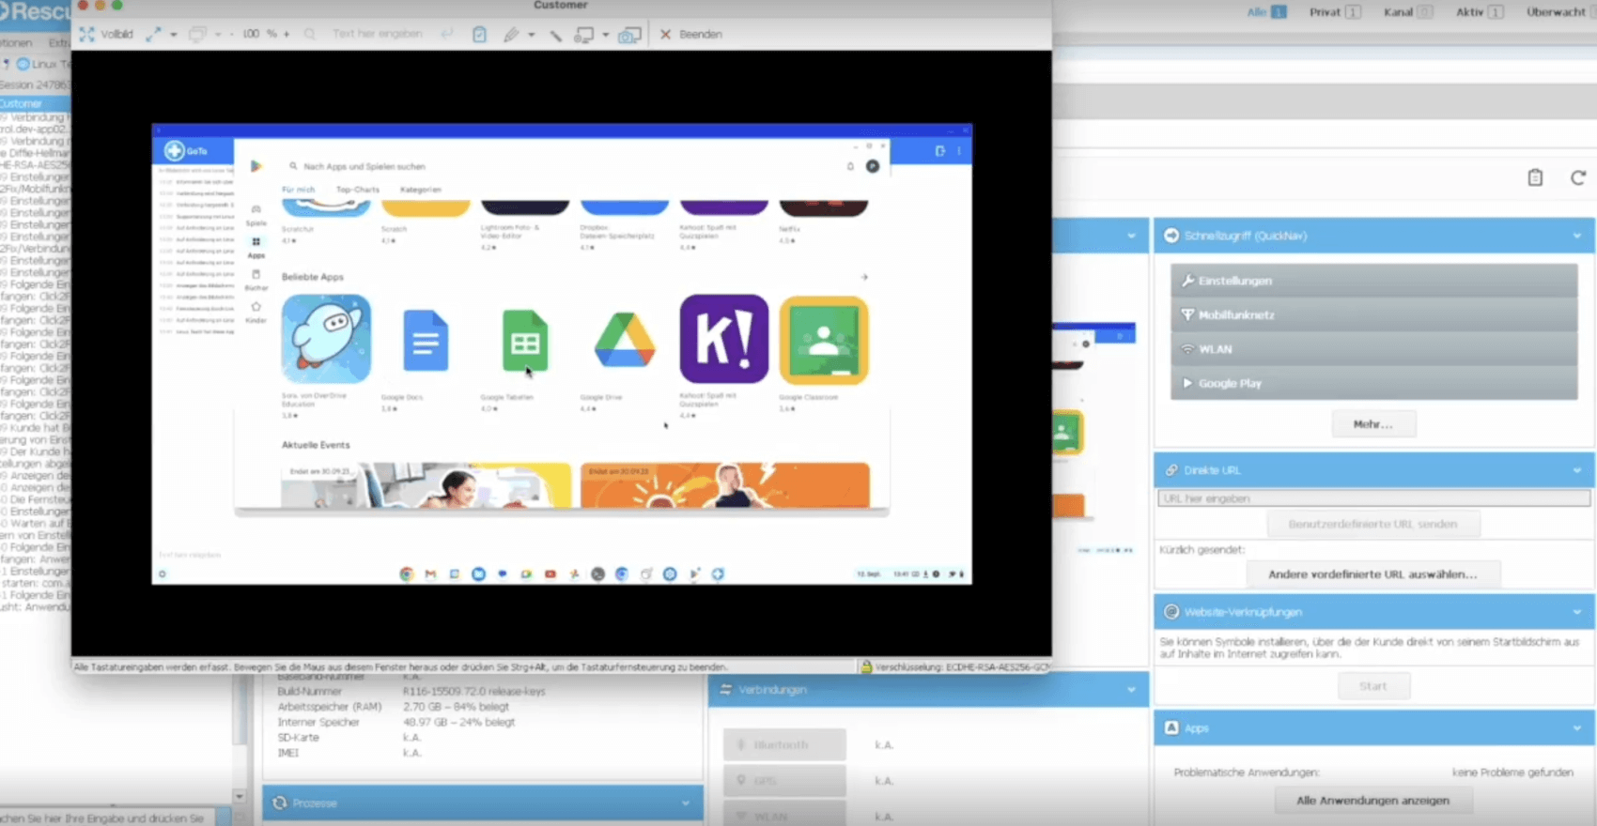Click the screenshot camera icon in toolbar

(630, 35)
